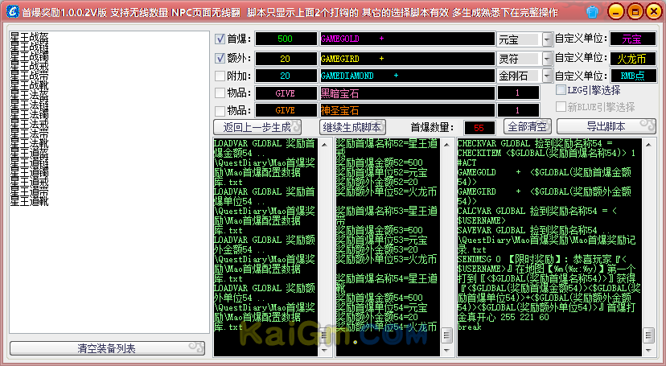
Task: Open the 灵符 currency dropdown
Action: (x=547, y=58)
